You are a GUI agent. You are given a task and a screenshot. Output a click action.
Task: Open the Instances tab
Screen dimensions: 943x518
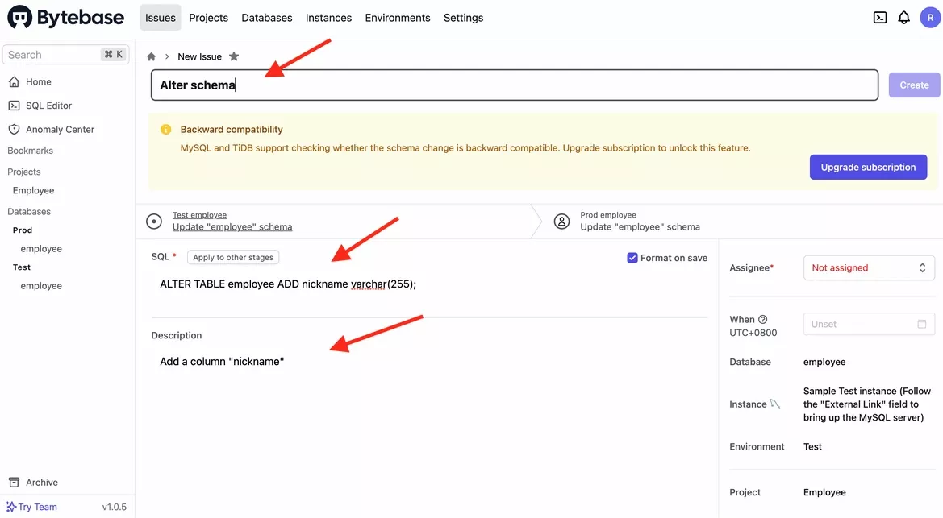[328, 18]
